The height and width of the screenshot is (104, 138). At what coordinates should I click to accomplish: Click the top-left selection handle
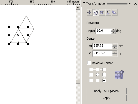(9, 27)
